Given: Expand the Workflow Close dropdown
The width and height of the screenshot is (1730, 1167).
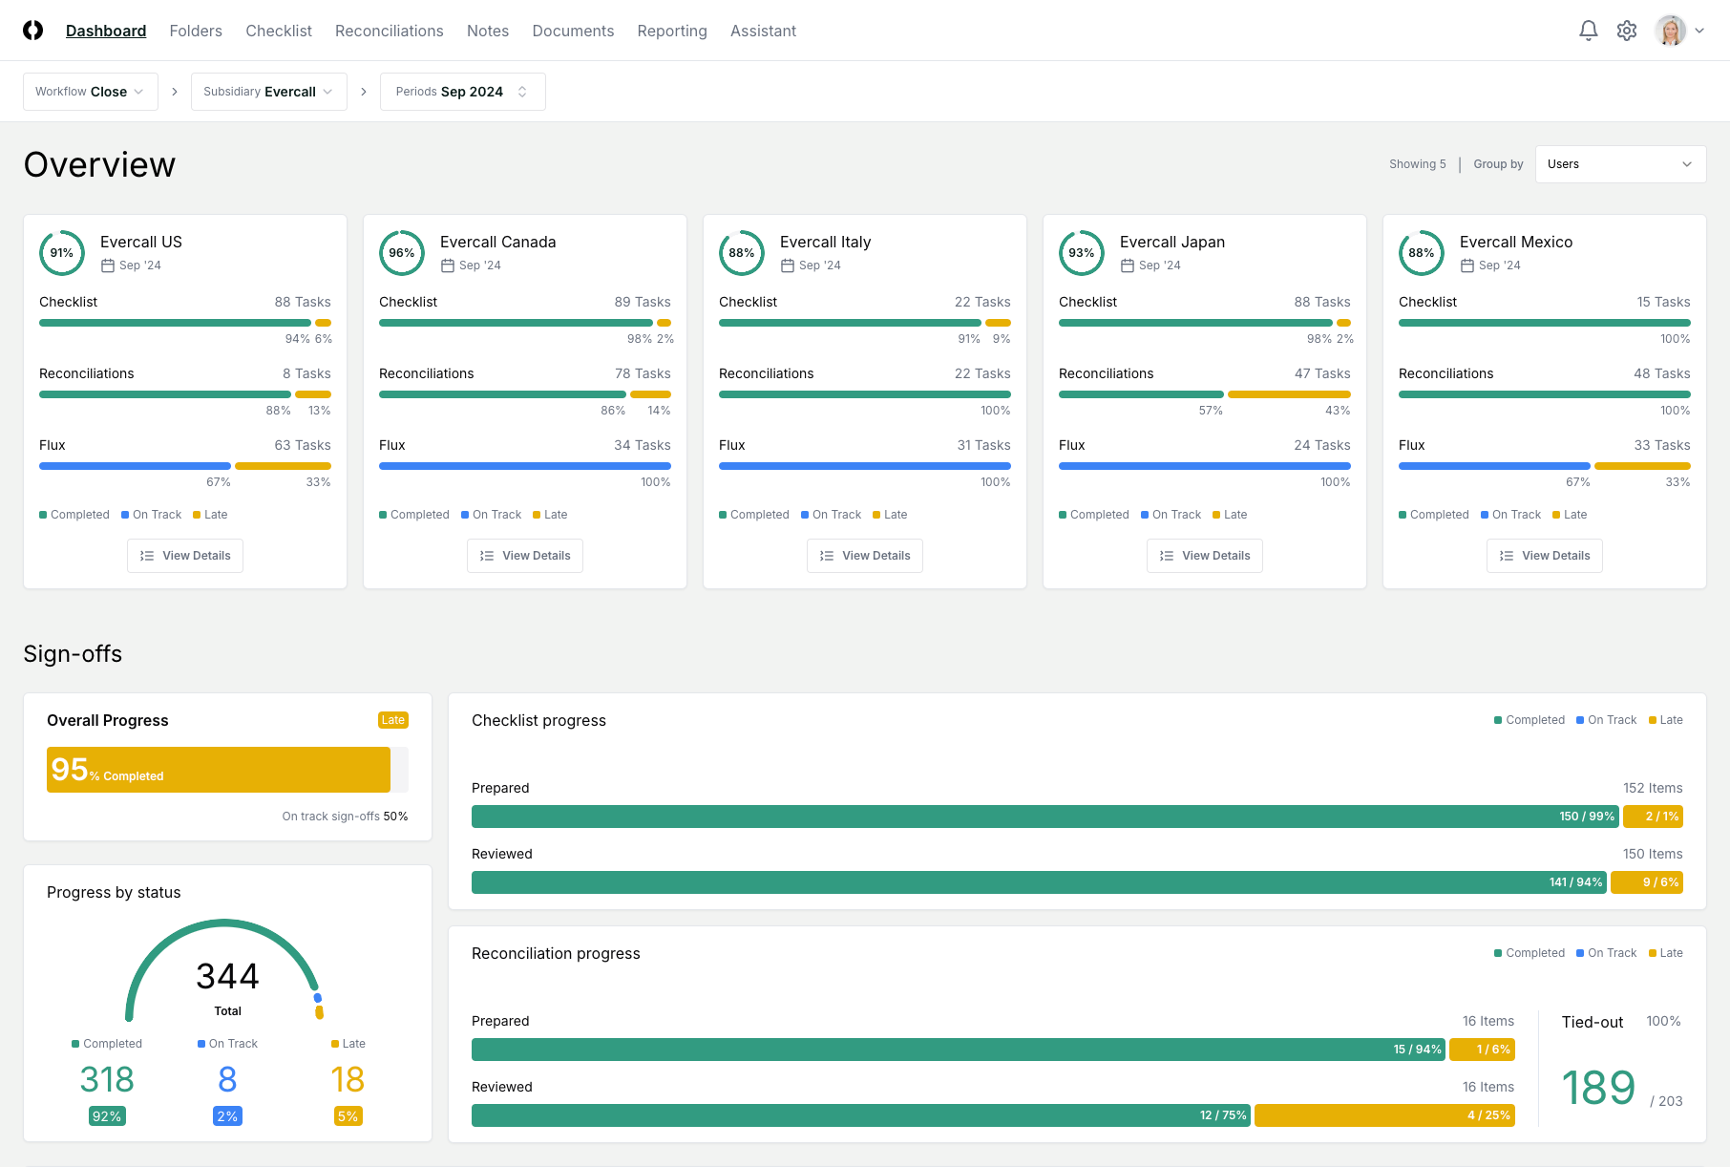Looking at the screenshot, I should [x=91, y=92].
